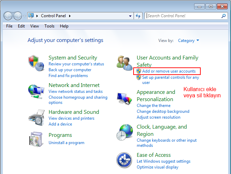Click Back up your computer
The height and width of the screenshot is (174, 231).
[70, 70]
